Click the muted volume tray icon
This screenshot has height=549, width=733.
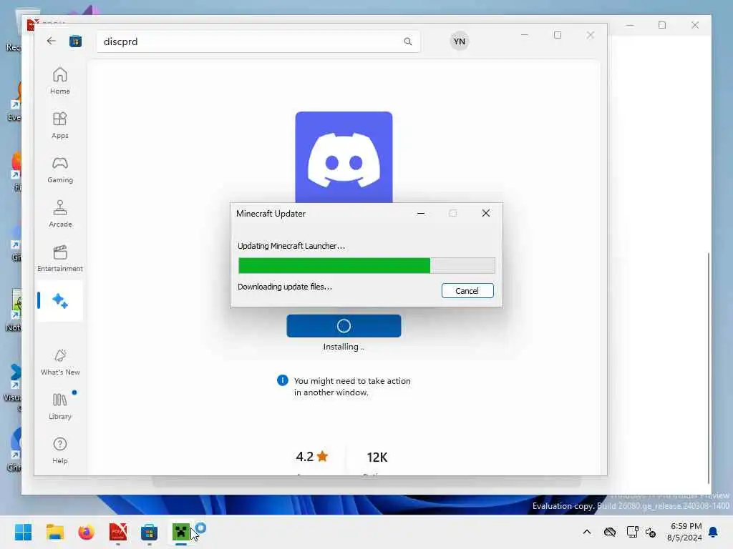(650, 532)
